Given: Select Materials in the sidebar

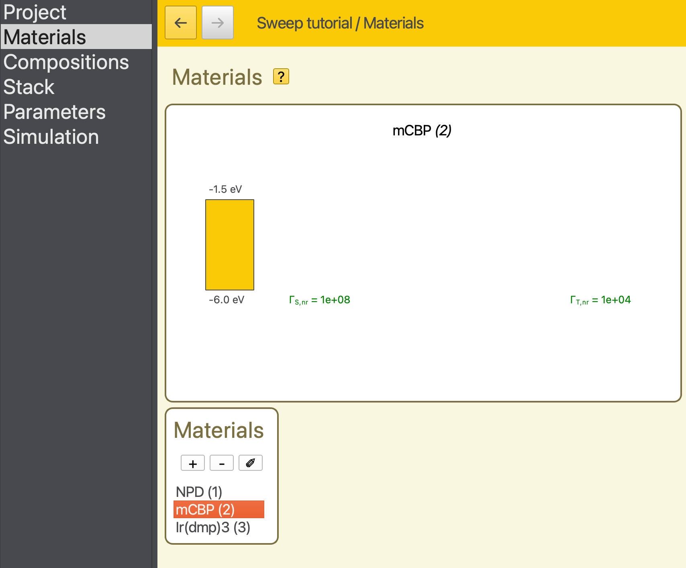Looking at the screenshot, I should click(45, 37).
